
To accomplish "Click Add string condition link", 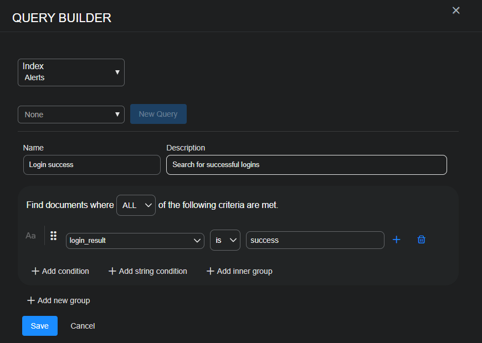I will point(147,271).
